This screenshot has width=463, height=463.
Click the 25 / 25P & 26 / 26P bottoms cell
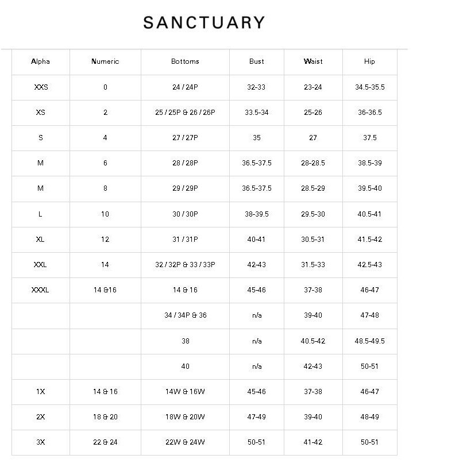[x=185, y=113]
